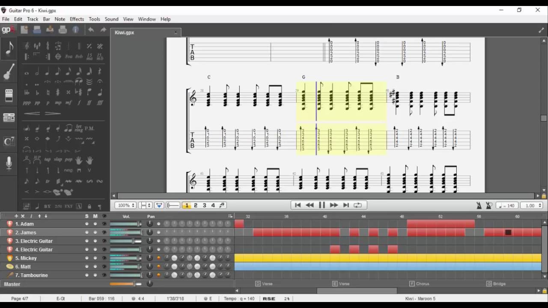
Task: Toggle fullscreen score view icon
Action: pyautogui.click(x=541, y=30)
